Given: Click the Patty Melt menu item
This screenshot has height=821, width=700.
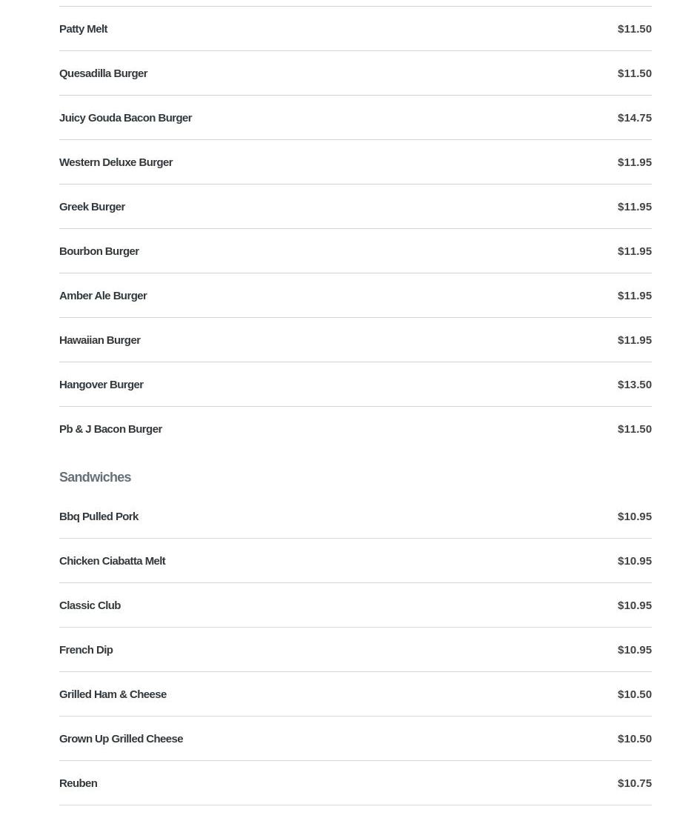Looking at the screenshot, I should [83, 29].
